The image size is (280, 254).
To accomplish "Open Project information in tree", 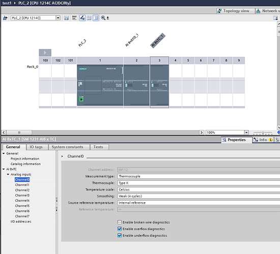I will pyautogui.click(x=25, y=158).
